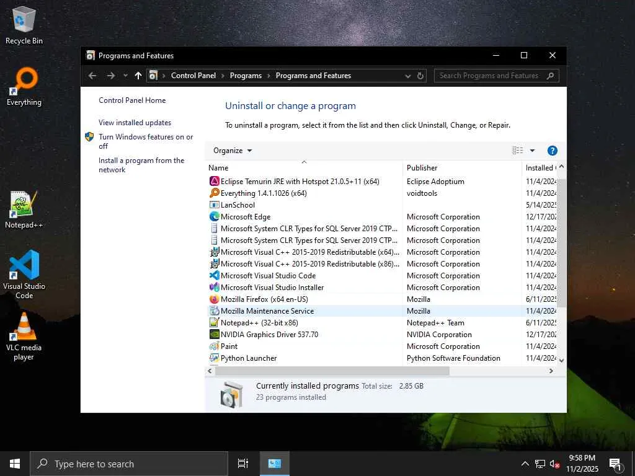
Task: Click the voidtools publisher cell
Action: [x=422, y=193]
